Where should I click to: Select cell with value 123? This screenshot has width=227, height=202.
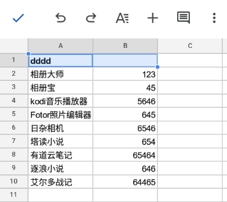pyautogui.click(x=125, y=74)
